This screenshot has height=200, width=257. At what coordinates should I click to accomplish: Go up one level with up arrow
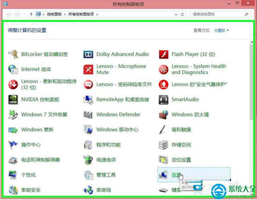[31, 14]
